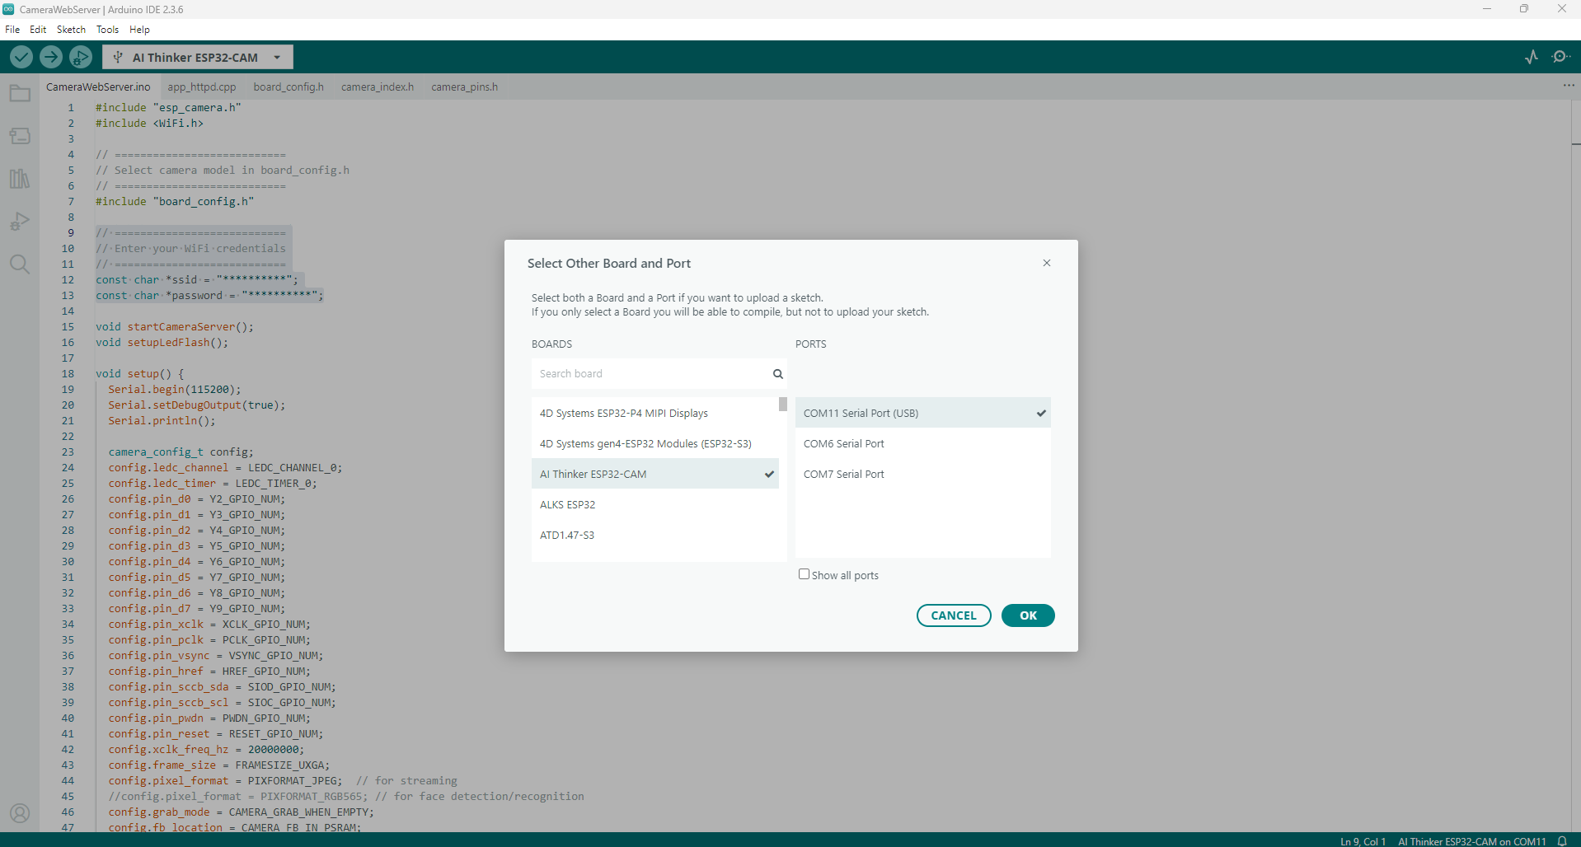Screen dimensions: 1581x847
Task: Click the Search board input field
Action: pos(651,373)
